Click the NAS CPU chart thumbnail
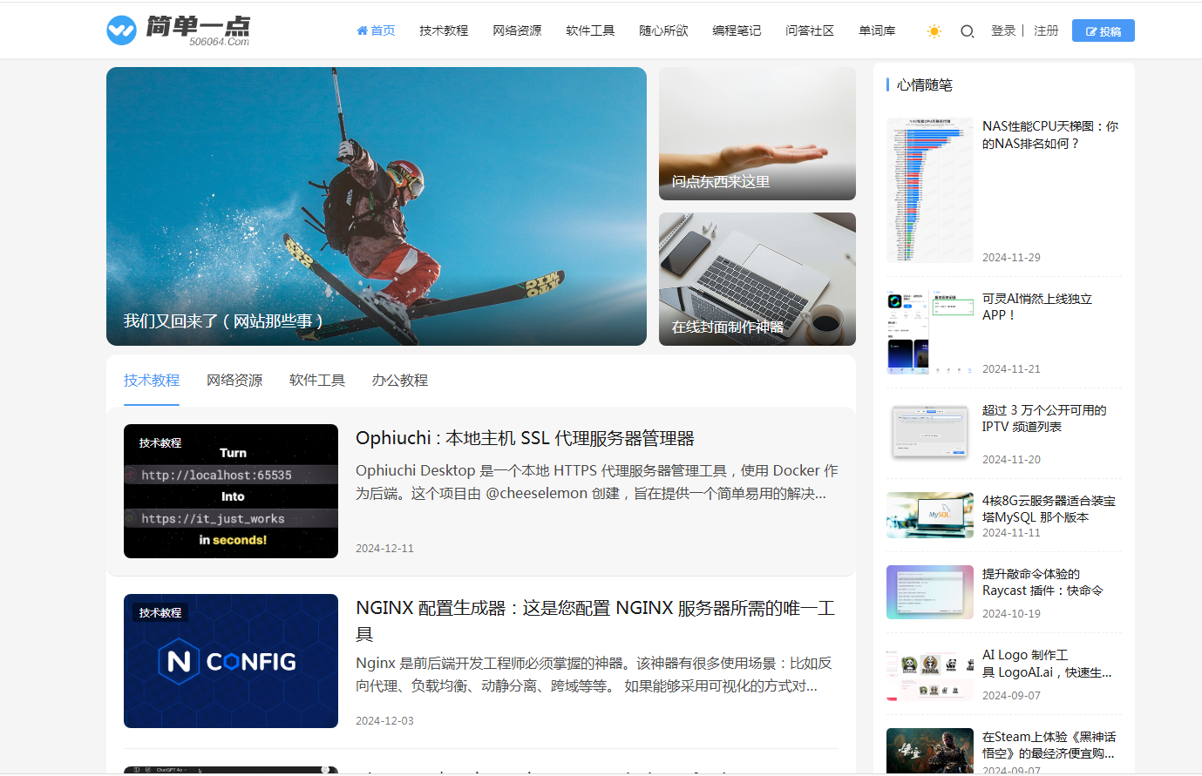 tap(930, 190)
